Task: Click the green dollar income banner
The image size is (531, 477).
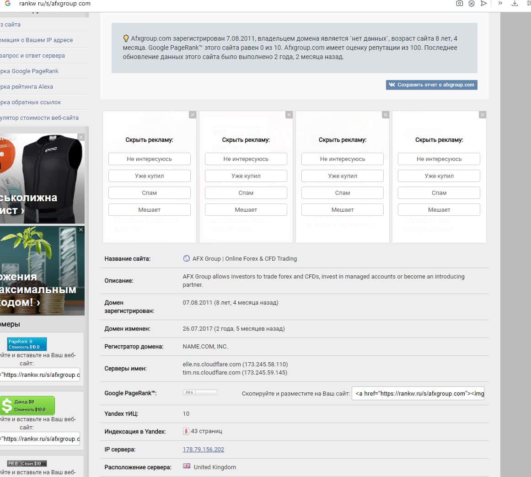Action: pyautogui.click(x=27, y=406)
